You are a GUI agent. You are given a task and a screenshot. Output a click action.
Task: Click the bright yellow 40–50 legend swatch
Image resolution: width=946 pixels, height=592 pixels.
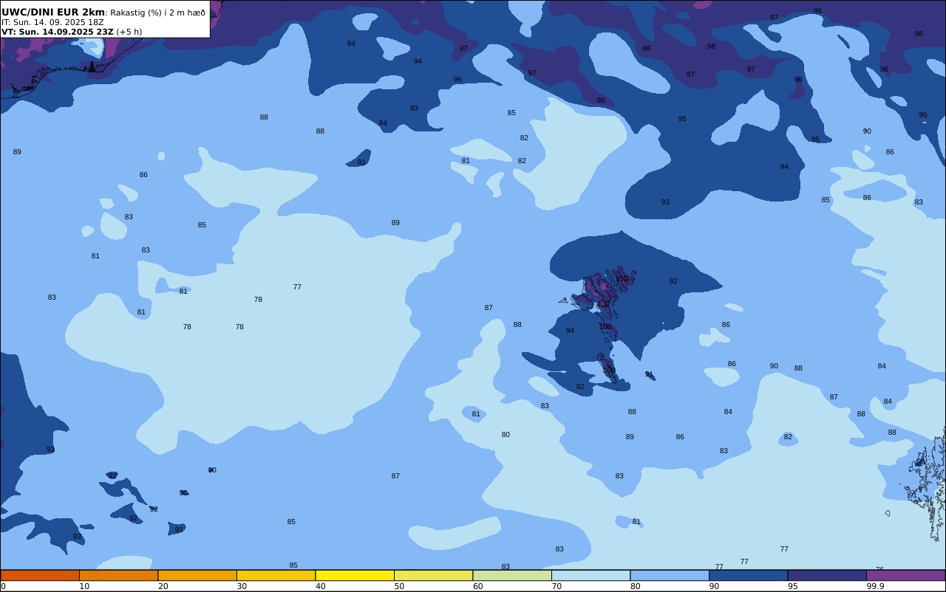355,575
